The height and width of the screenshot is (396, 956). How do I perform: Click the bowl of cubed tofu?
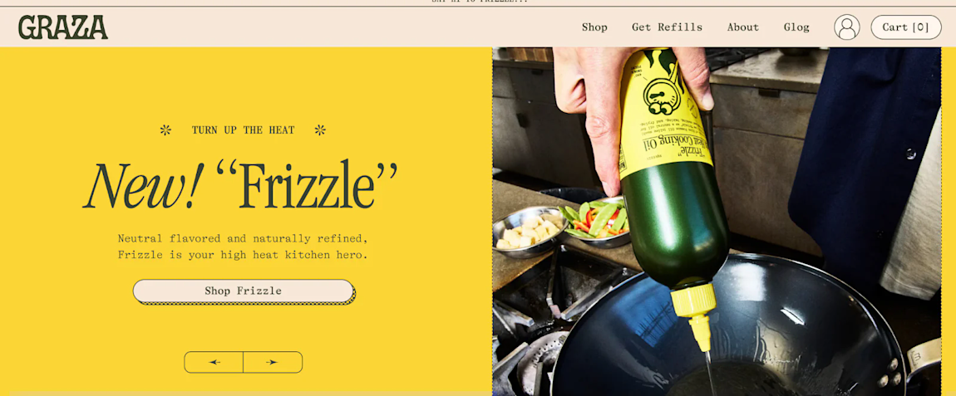(x=528, y=232)
